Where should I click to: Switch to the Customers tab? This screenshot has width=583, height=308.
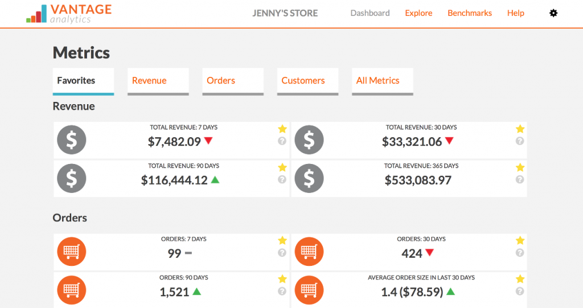click(x=303, y=80)
